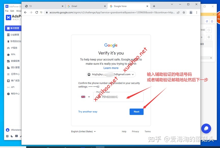The height and width of the screenshot is (148, 220).
Task: Close the Gmail tab
Action: pyautogui.click(x=105, y=6)
